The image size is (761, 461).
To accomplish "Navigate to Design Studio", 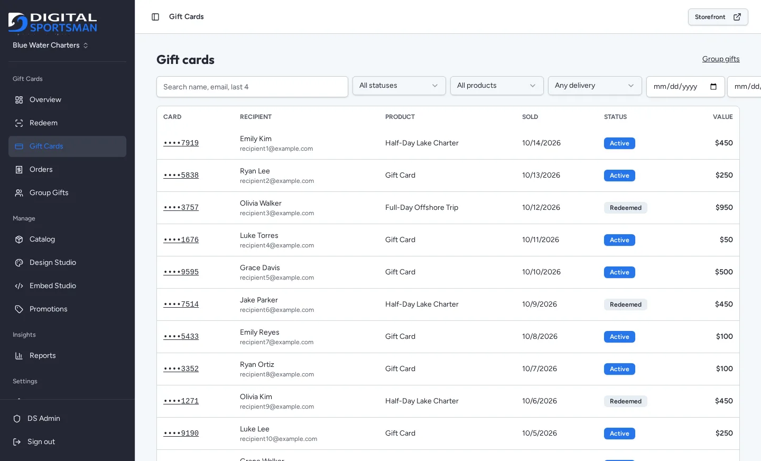I will (67, 263).
